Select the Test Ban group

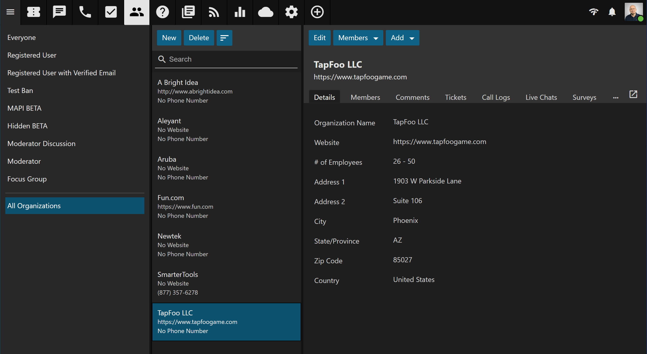coord(75,90)
